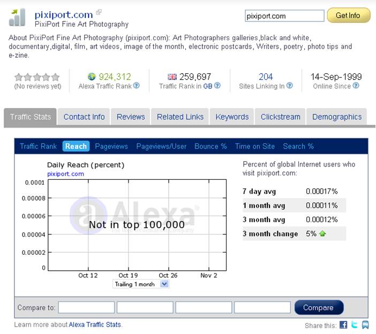Click the 259,697 GB rank value

[x=195, y=77]
